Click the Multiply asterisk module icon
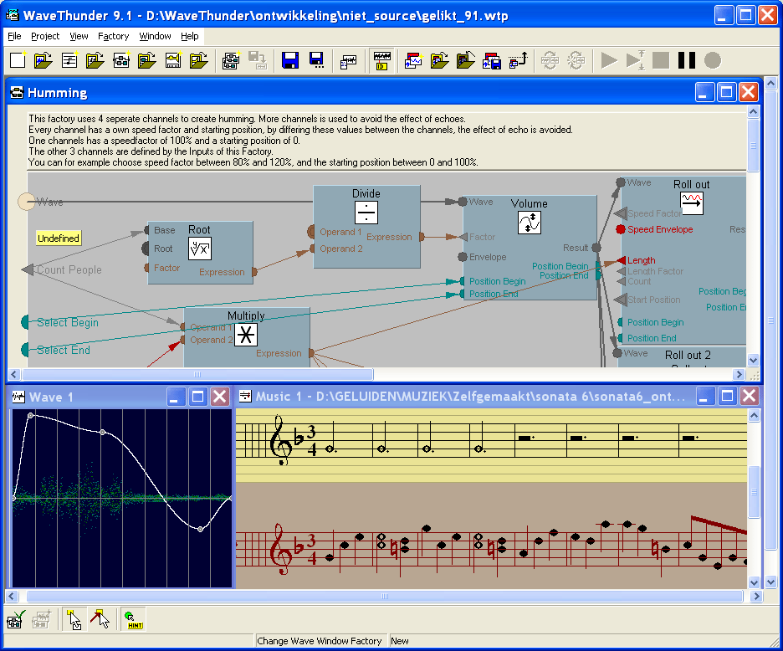This screenshot has width=783, height=651. [246, 335]
